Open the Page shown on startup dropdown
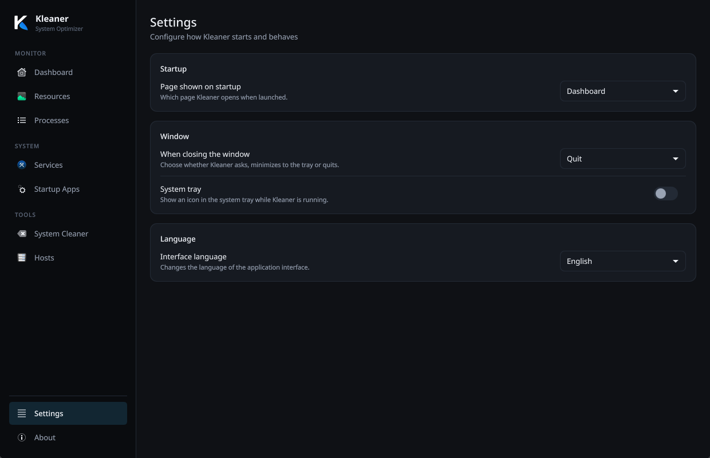The height and width of the screenshot is (458, 710). click(622, 91)
